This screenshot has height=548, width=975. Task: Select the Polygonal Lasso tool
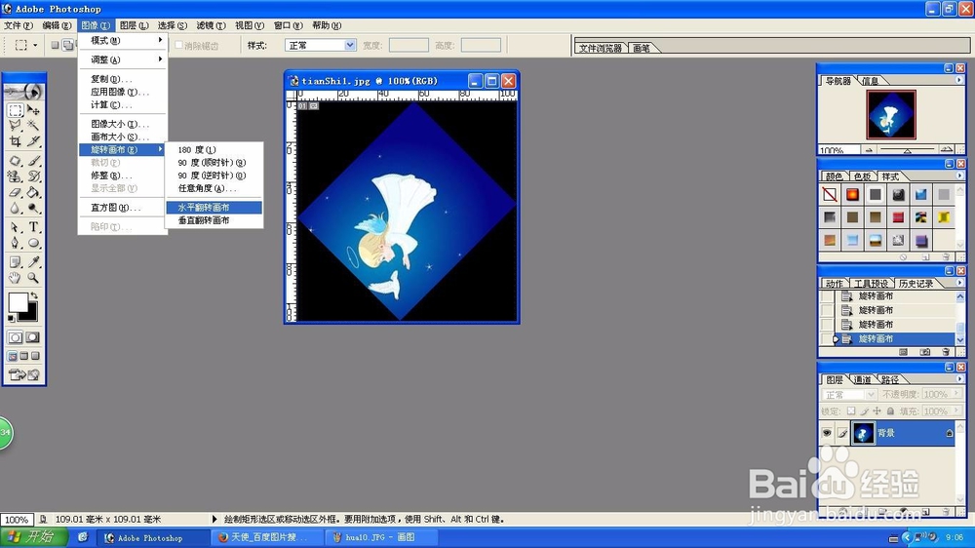coord(16,126)
